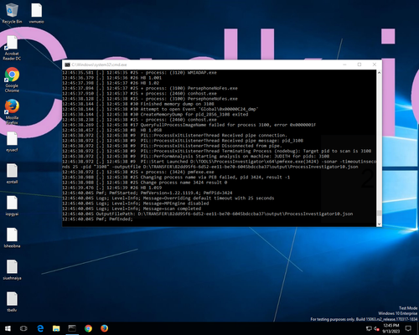
Task: Click the final 'Pmf; PmfEnded;' line
Action: [97, 219]
